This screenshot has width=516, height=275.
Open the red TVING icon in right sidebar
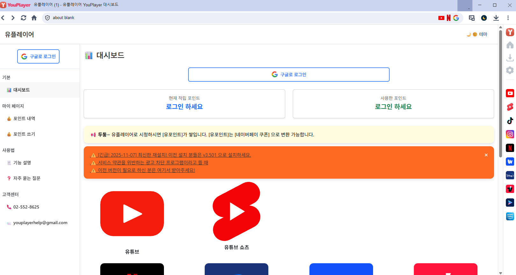click(510, 189)
